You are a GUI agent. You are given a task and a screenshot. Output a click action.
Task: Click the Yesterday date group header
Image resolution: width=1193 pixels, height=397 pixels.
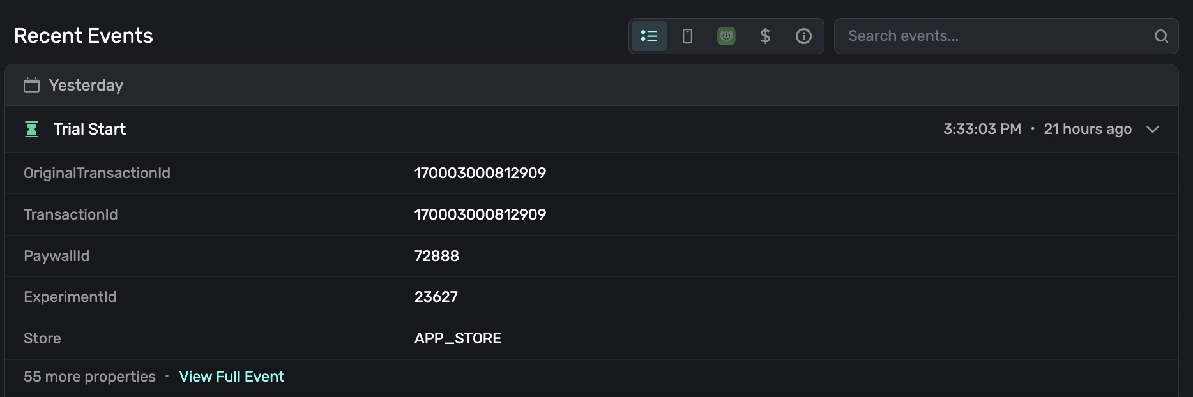click(x=86, y=85)
